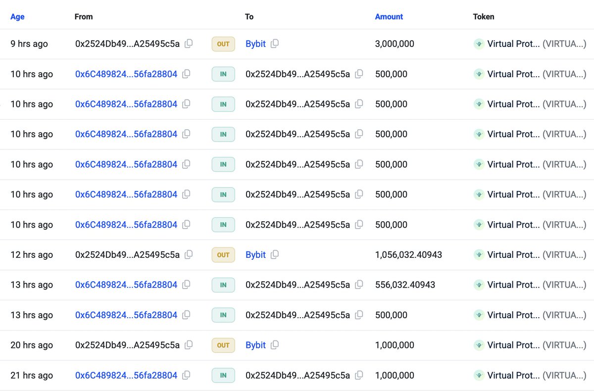
Task: Copy the recipient address in the 21 hrs ago row
Action: [359, 375]
